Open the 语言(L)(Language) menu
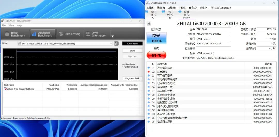This screenshot has width=279, height=137. click(221, 8)
